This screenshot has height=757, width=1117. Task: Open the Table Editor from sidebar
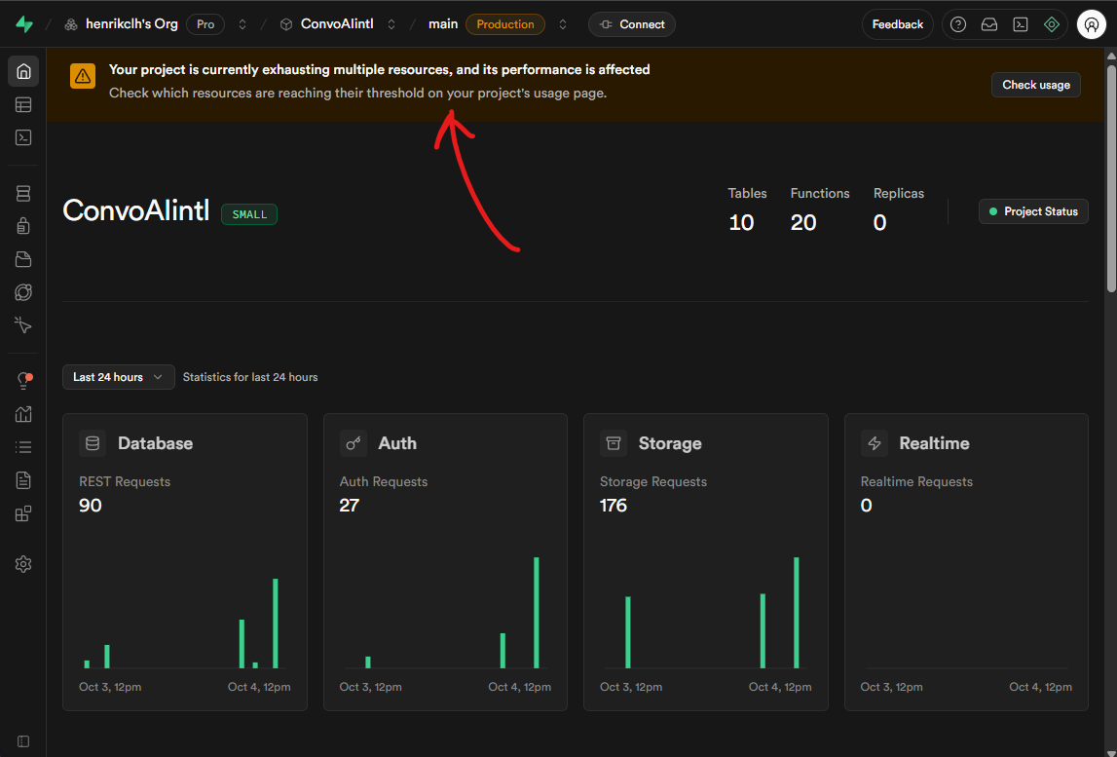pos(23,104)
